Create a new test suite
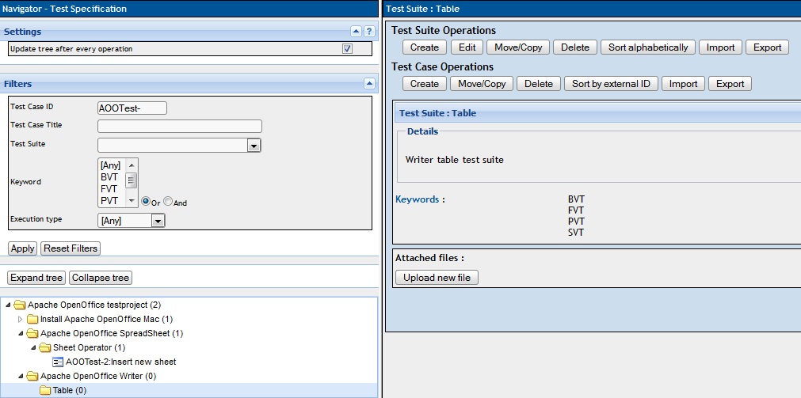The image size is (801, 398). coord(425,47)
